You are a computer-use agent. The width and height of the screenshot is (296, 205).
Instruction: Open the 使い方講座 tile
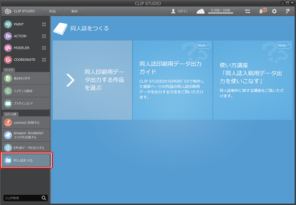(x=253, y=80)
